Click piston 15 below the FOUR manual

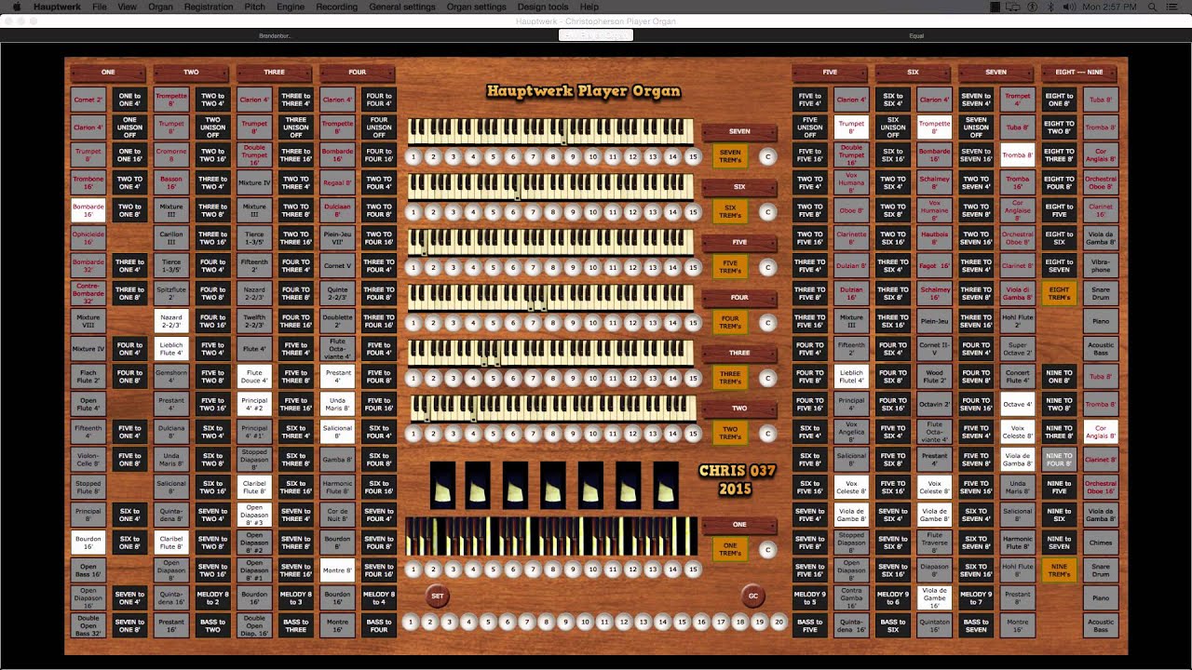tap(692, 323)
